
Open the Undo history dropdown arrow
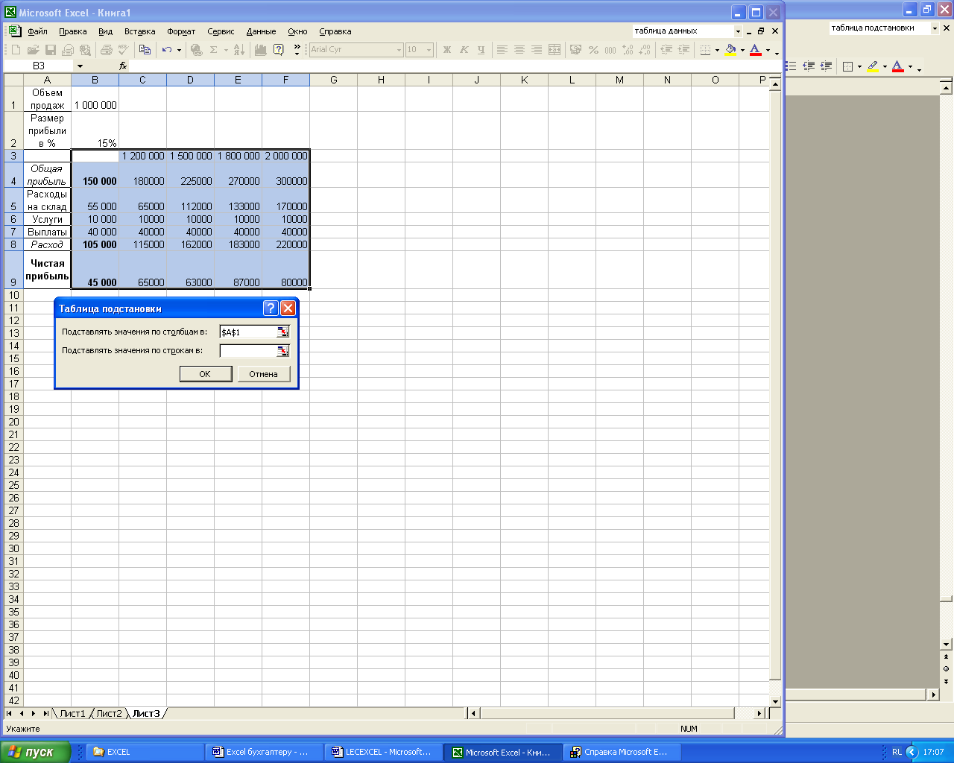click(179, 51)
